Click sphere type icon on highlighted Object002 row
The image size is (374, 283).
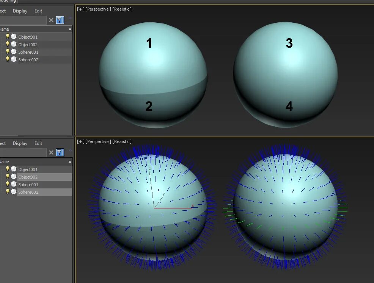pos(14,176)
